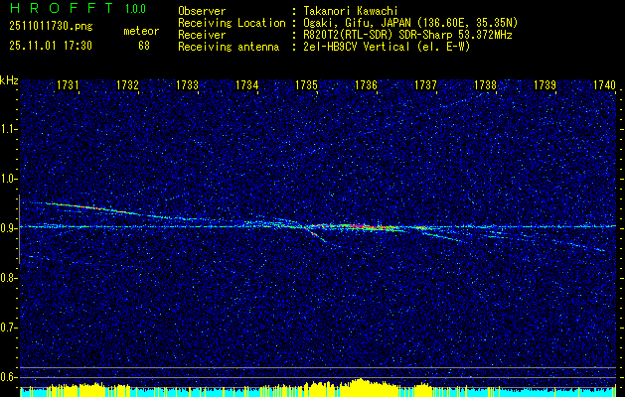Click the 0.9 kHz axis label
The image size is (625, 397).
point(7,228)
